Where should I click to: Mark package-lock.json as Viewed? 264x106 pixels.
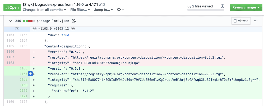coord(241,21)
